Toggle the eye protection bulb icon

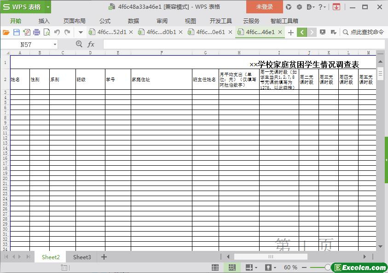click(x=268, y=267)
